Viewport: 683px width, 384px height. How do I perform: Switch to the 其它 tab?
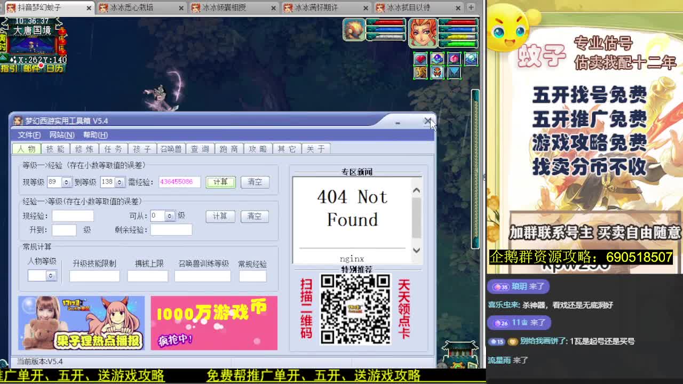(287, 149)
